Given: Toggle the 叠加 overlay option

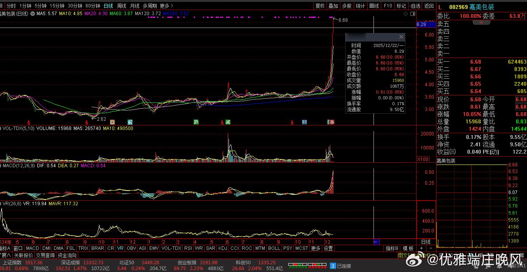Looking at the screenshot, I should 333,6.
